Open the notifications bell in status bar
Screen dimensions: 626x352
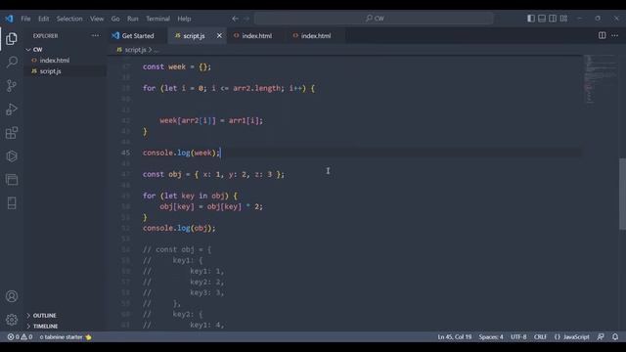tap(615, 336)
